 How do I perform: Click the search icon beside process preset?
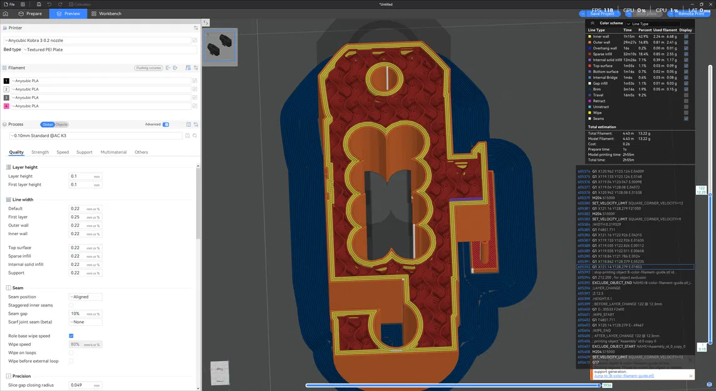click(x=195, y=135)
